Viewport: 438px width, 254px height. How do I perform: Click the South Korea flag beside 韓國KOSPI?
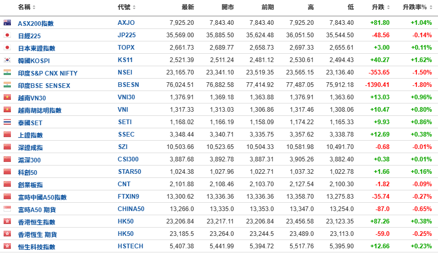click(x=7, y=60)
